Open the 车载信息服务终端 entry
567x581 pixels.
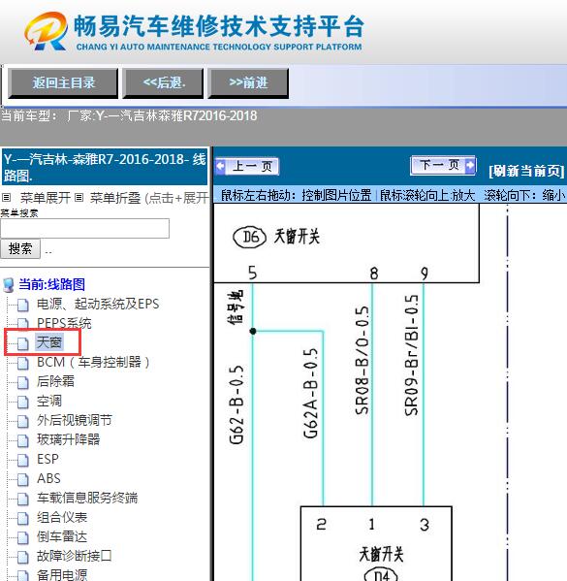tap(87, 498)
